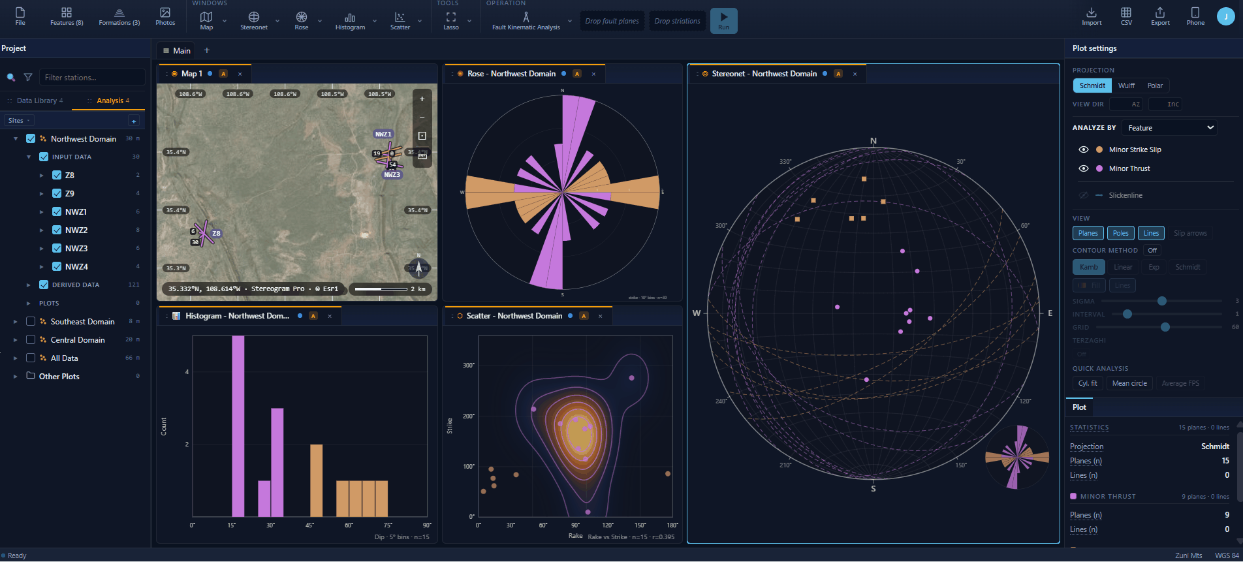Open the Analyze By Feature dropdown
The height and width of the screenshot is (562, 1243).
(x=1171, y=128)
